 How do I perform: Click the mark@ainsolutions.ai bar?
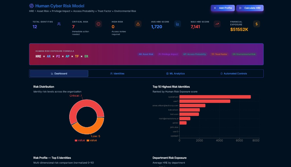coord(185,119)
